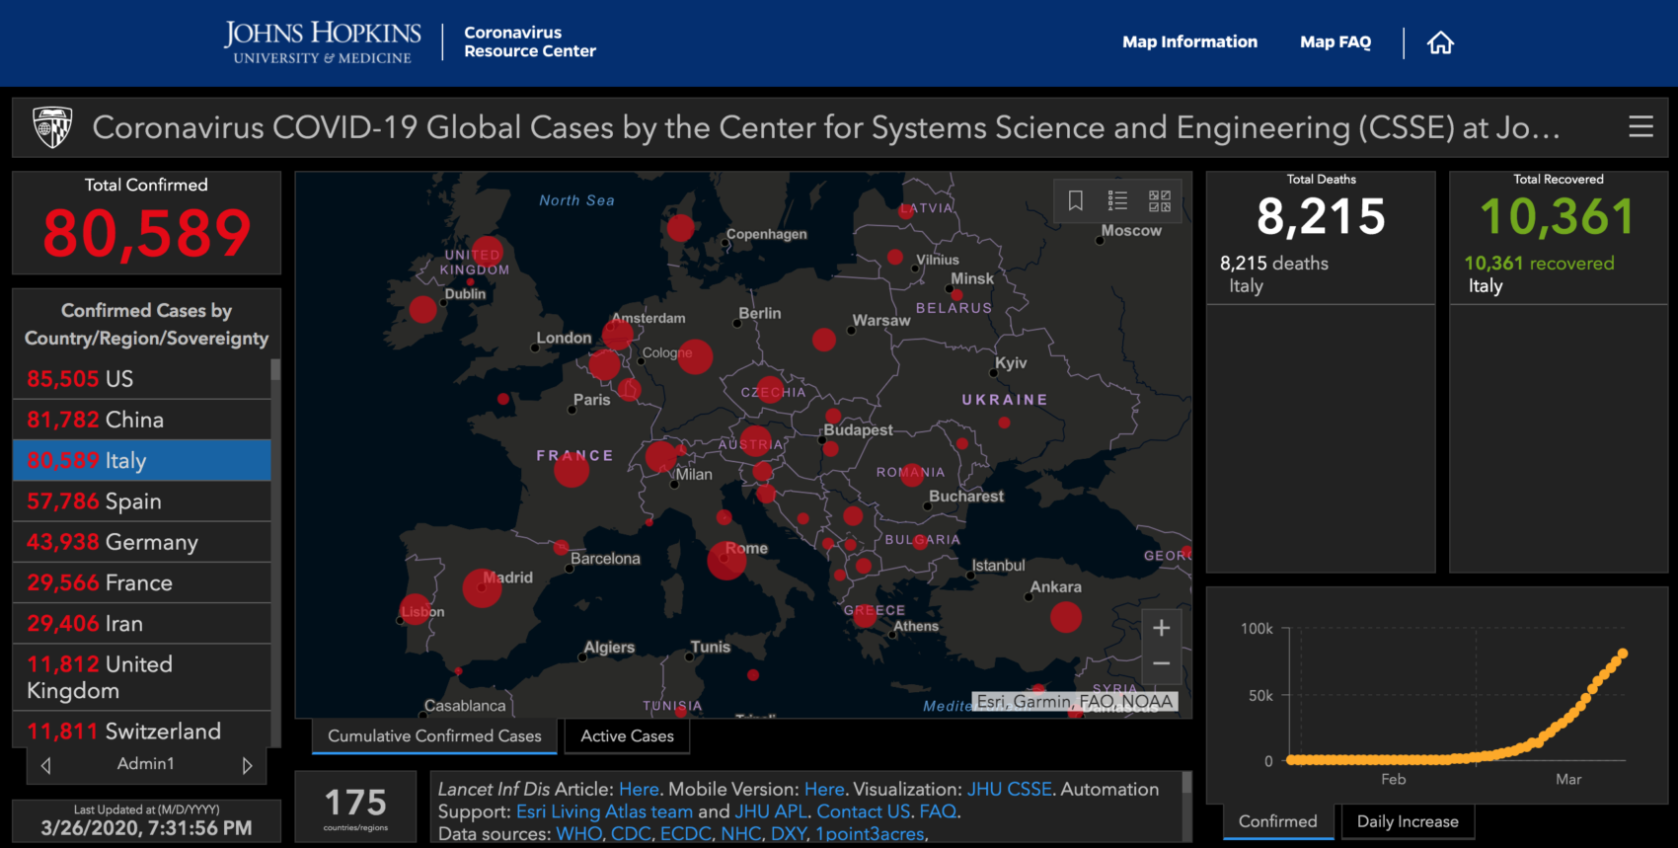
Task: Select US in the country list
Action: [141, 379]
